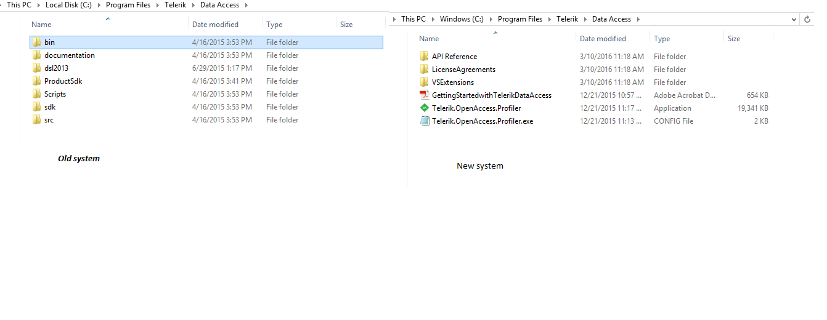The image size is (827, 320).
Task: Expand the arrow before This PC in the new system breadcrumb
Action: tap(394, 19)
